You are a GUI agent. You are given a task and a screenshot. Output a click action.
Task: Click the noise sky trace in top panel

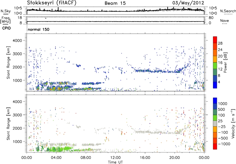pos(115,11)
